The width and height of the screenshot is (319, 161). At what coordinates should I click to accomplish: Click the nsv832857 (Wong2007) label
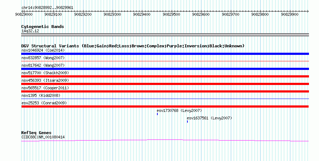point(43,58)
